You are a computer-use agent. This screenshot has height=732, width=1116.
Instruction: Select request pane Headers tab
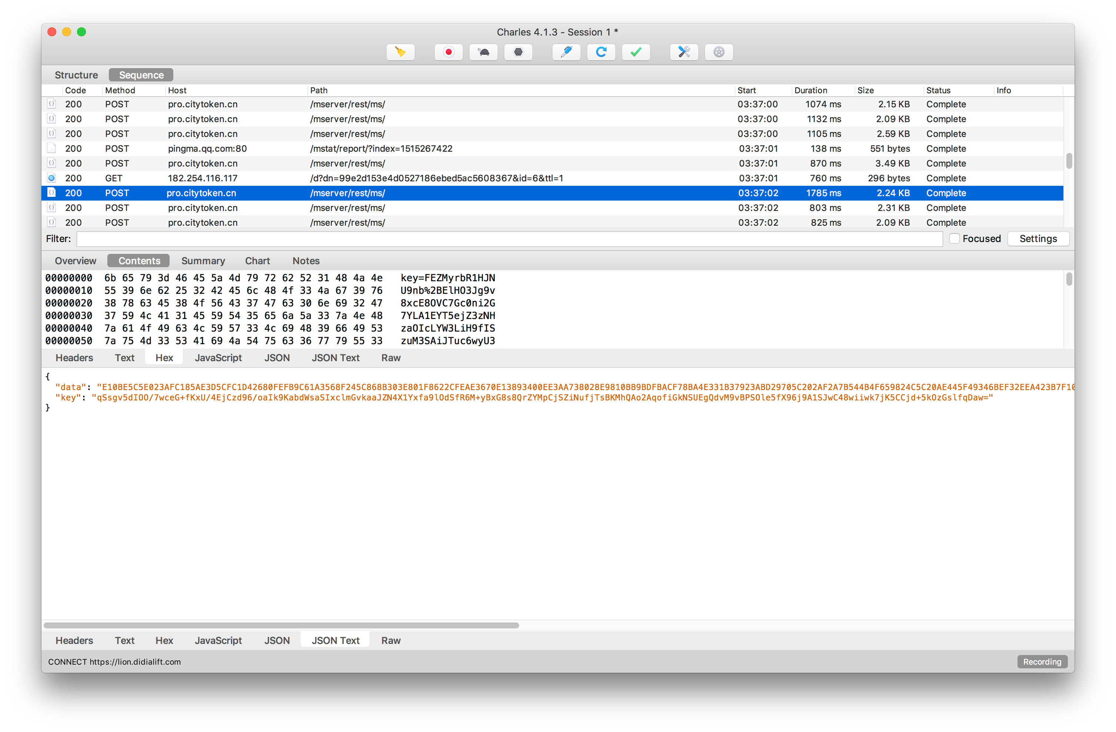click(x=74, y=357)
